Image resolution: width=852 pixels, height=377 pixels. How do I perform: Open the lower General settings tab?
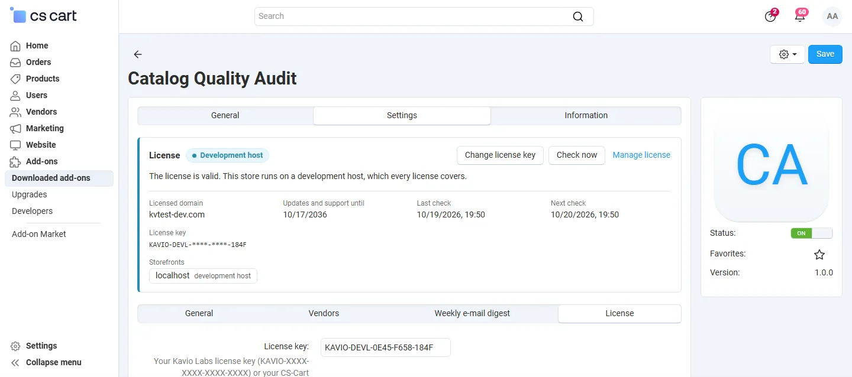[199, 314]
